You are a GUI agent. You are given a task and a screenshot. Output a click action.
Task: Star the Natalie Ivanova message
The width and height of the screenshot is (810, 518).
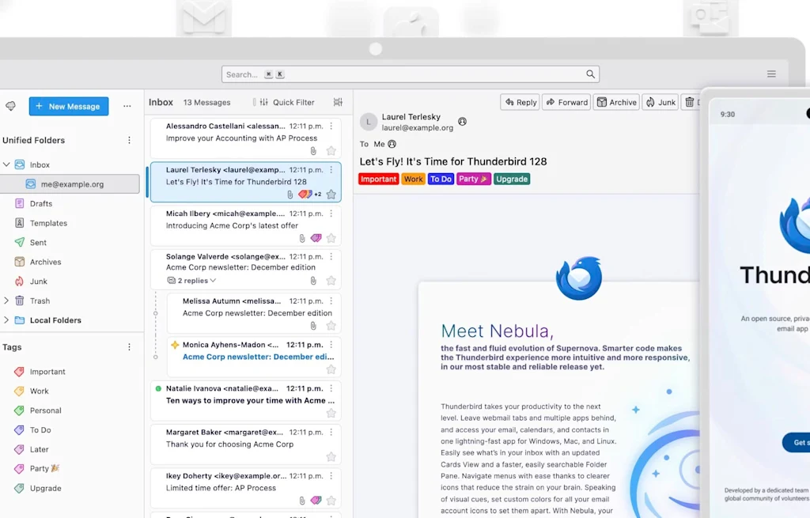(331, 413)
